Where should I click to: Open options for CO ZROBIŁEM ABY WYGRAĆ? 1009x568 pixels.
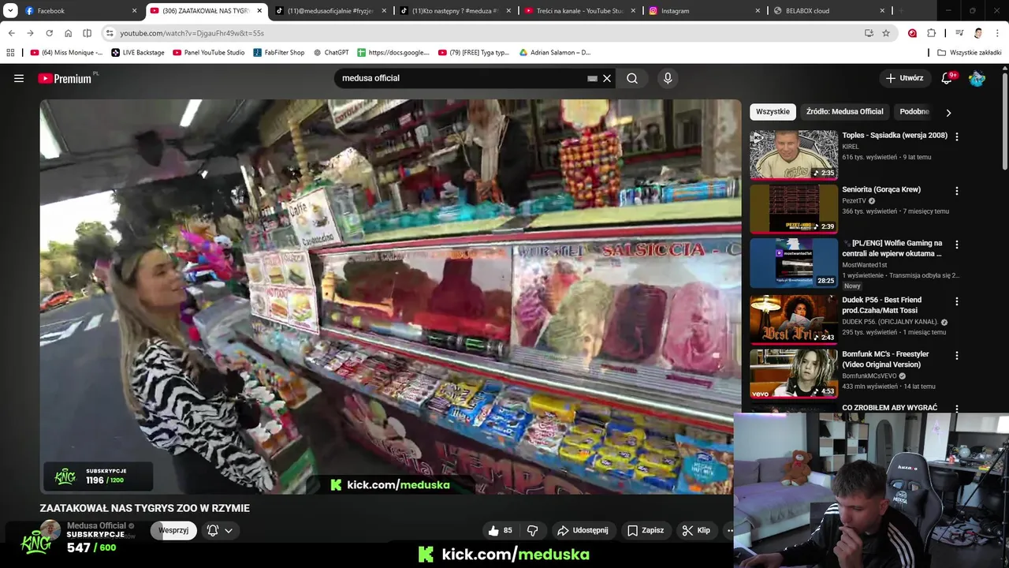coord(957,409)
